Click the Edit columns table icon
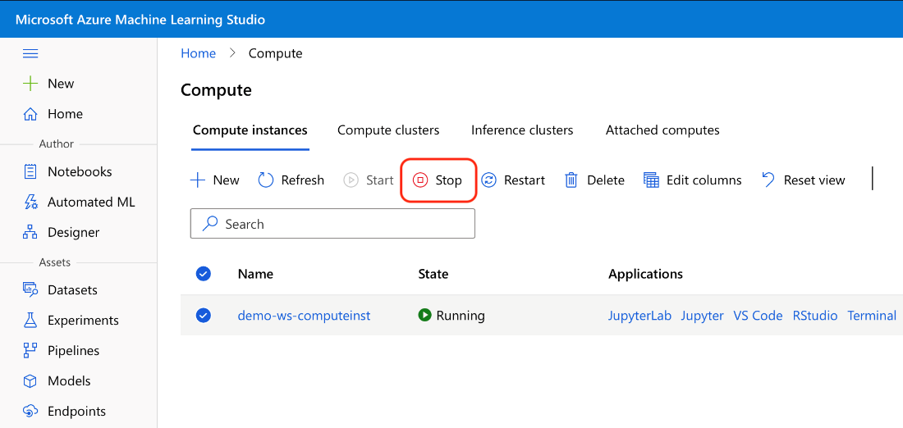 (x=651, y=180)
